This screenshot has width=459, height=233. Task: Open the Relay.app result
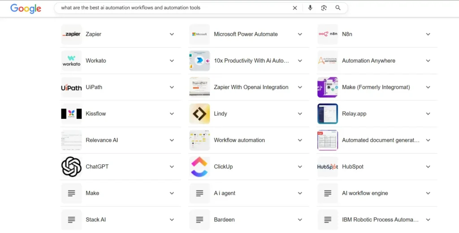tap(354, 114)
